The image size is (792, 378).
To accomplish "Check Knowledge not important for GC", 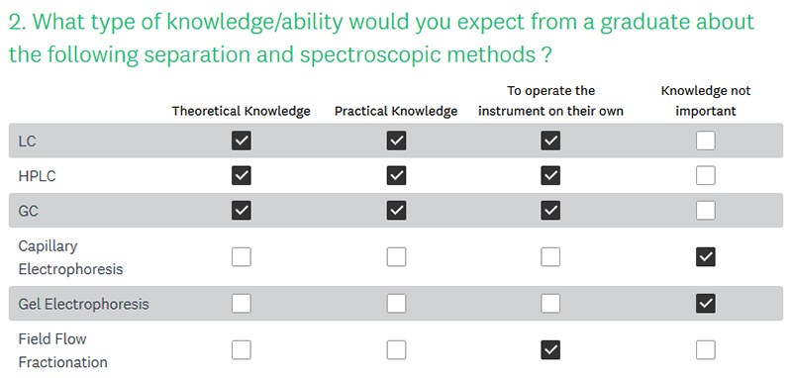I will tap(706, 211).
